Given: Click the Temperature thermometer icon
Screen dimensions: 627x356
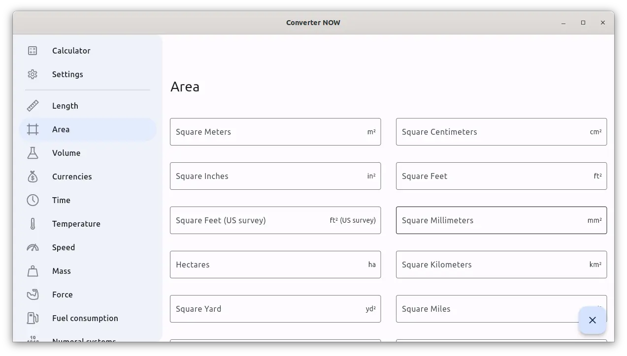Looking at the screenshot, I should tap(33, 224).
